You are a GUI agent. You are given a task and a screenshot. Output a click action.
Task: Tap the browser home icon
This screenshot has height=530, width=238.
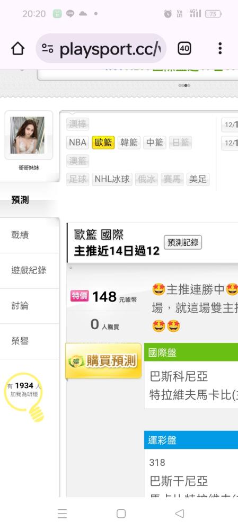click(18, 49)
